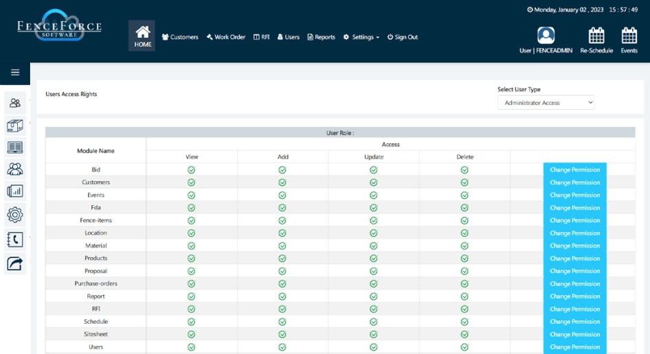Screen dimensions: 650x354
Task: Toggle Update access check for Report
Action: click(374, 296)
